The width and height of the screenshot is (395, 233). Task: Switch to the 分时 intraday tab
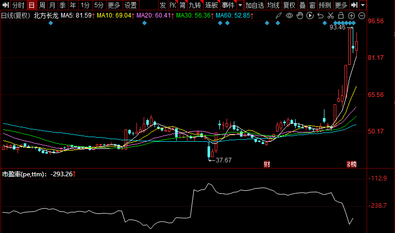tap(19, 5)
